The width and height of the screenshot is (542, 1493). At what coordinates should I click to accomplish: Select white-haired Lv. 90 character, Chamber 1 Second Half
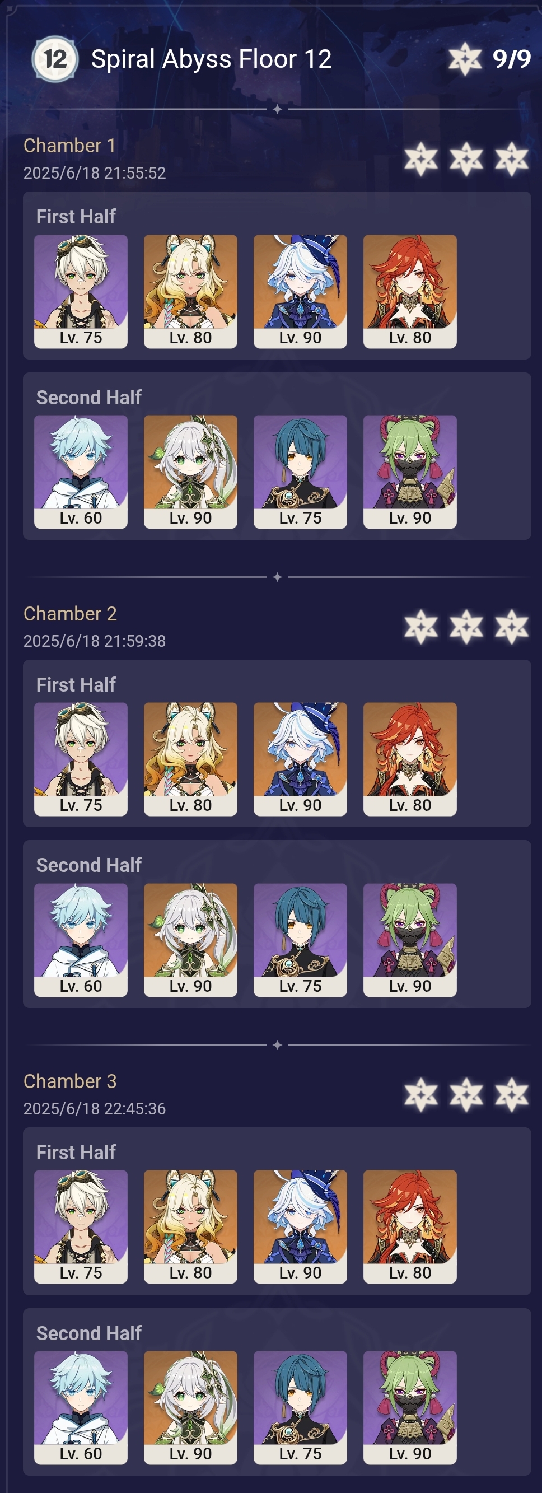[x=191, y=472]
